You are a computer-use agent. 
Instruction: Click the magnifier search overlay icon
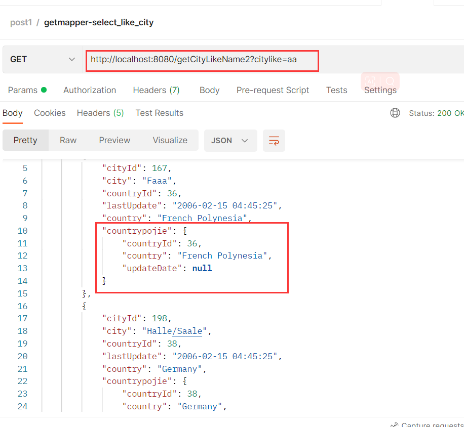[390, 81]
